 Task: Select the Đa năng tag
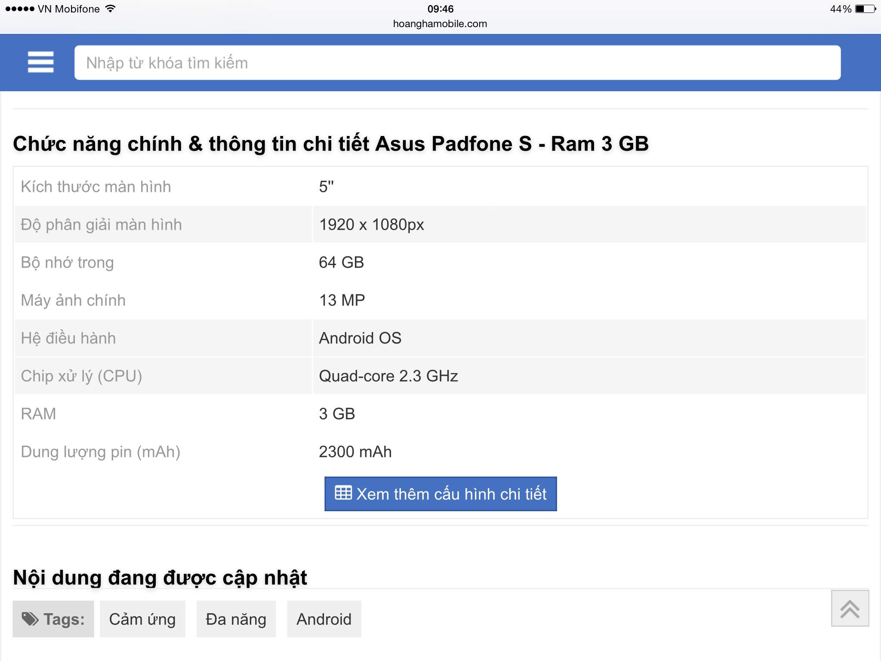click(236, 619)
